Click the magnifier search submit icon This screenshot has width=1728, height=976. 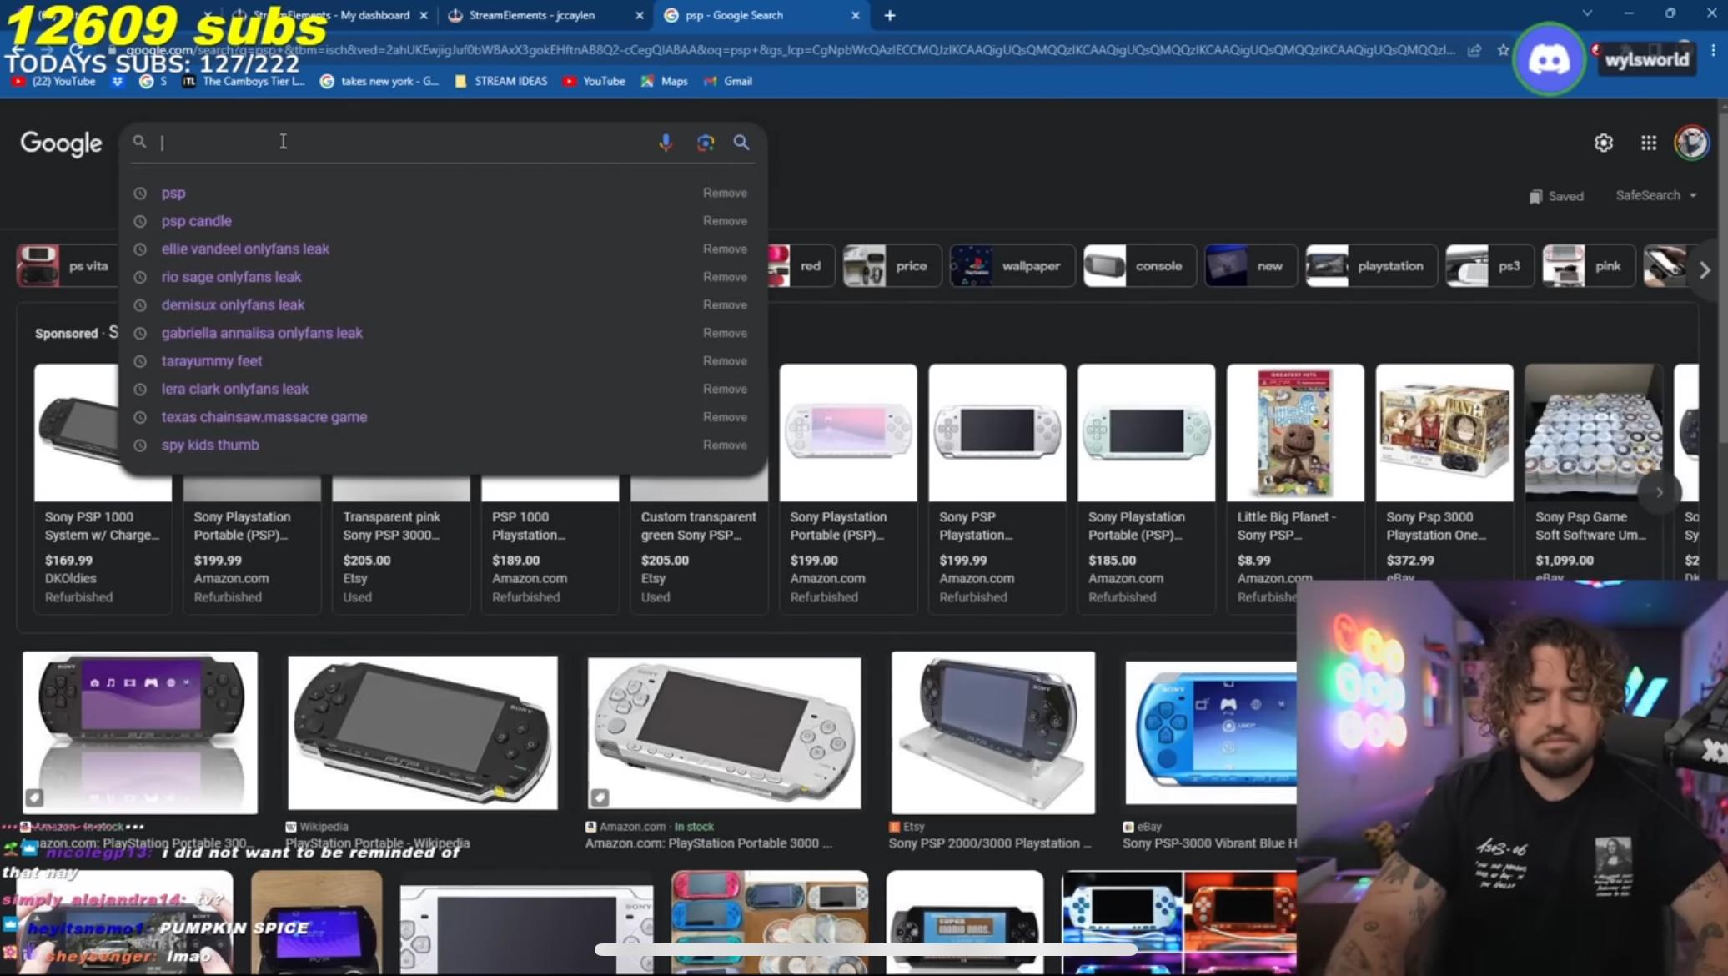tap(741, 143)
